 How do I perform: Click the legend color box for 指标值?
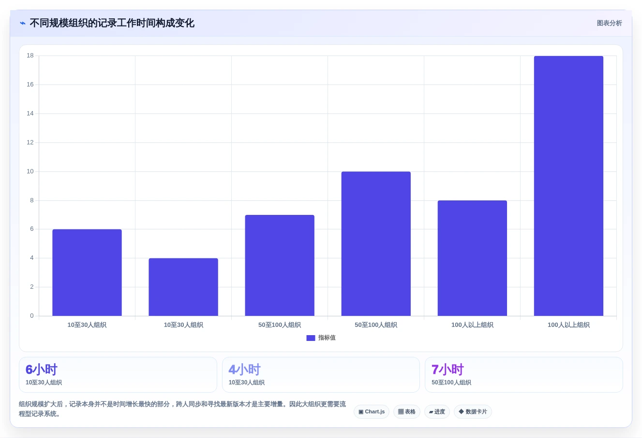pos(311,338)
